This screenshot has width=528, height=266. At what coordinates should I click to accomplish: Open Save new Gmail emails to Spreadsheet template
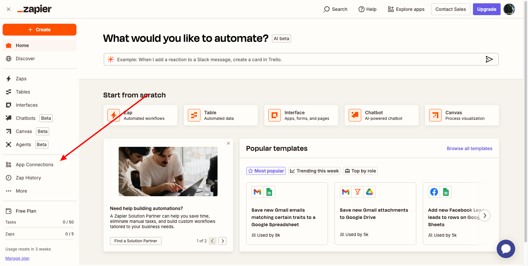[287, 214]
